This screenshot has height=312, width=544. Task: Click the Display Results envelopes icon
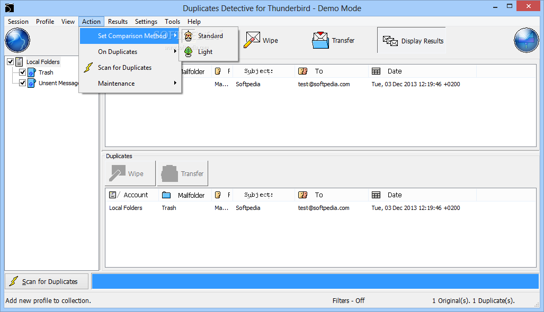click(390, 41)
